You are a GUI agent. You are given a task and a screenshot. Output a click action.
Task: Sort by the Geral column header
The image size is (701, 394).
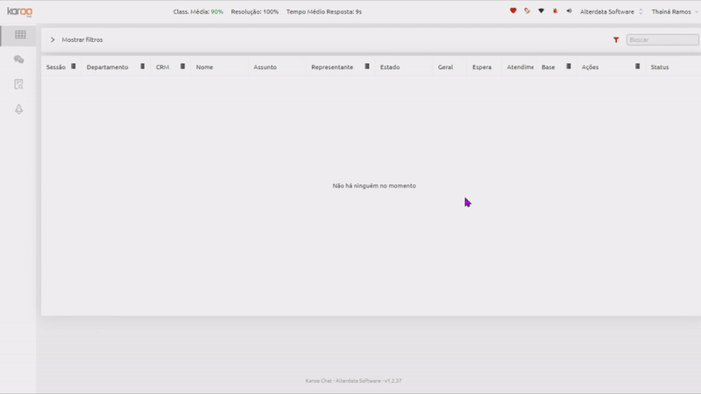click(445, 67)
